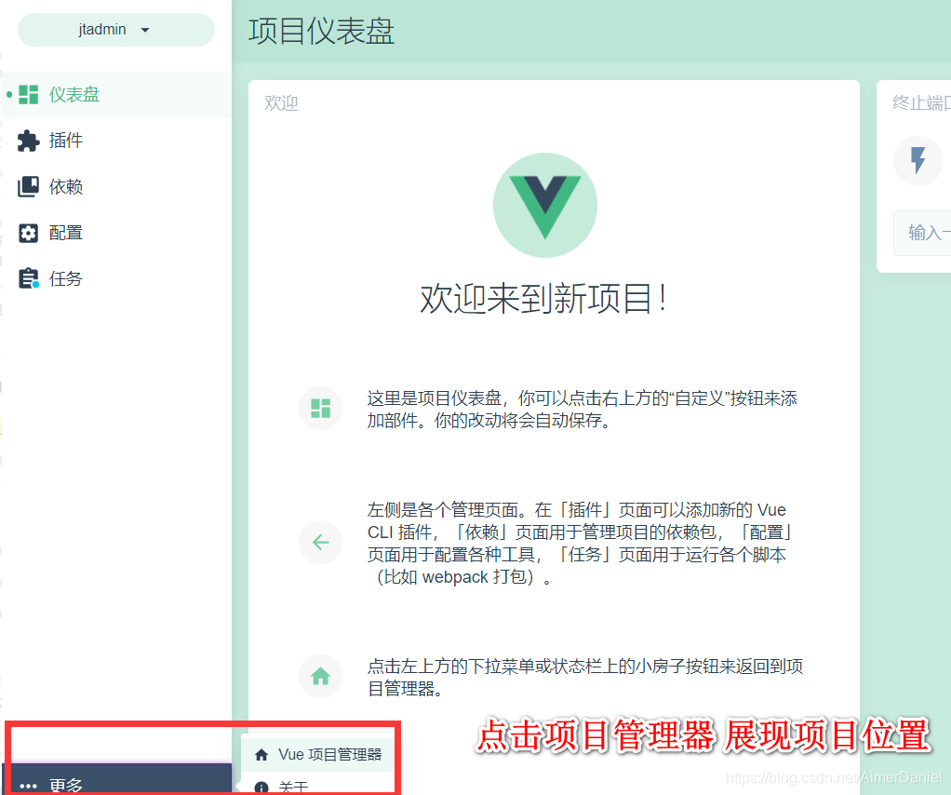Click the text mentioning webpack 打包
The height and width of the screenshot is (795, 951).
click(579, 543)
